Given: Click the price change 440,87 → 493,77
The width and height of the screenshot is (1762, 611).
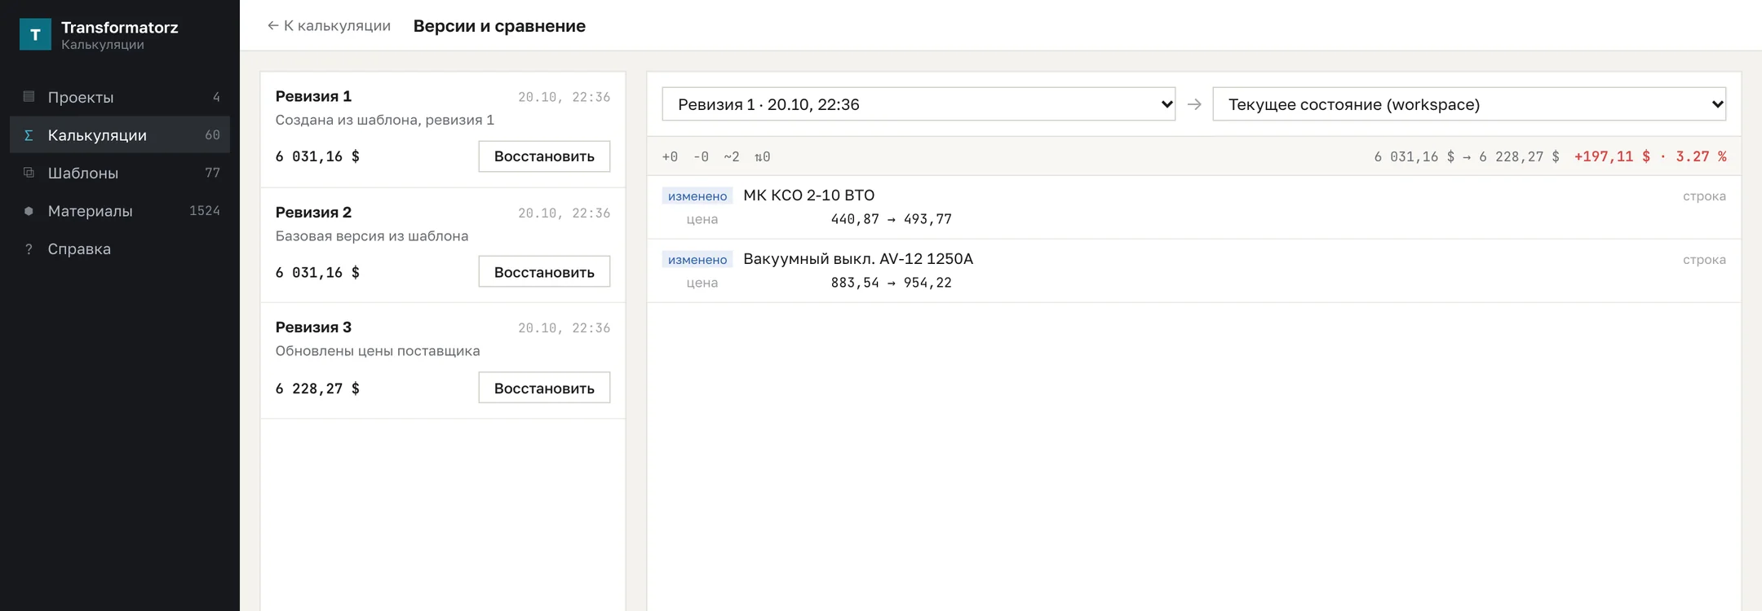Looking at the screenshot, I should pos(891,219).
